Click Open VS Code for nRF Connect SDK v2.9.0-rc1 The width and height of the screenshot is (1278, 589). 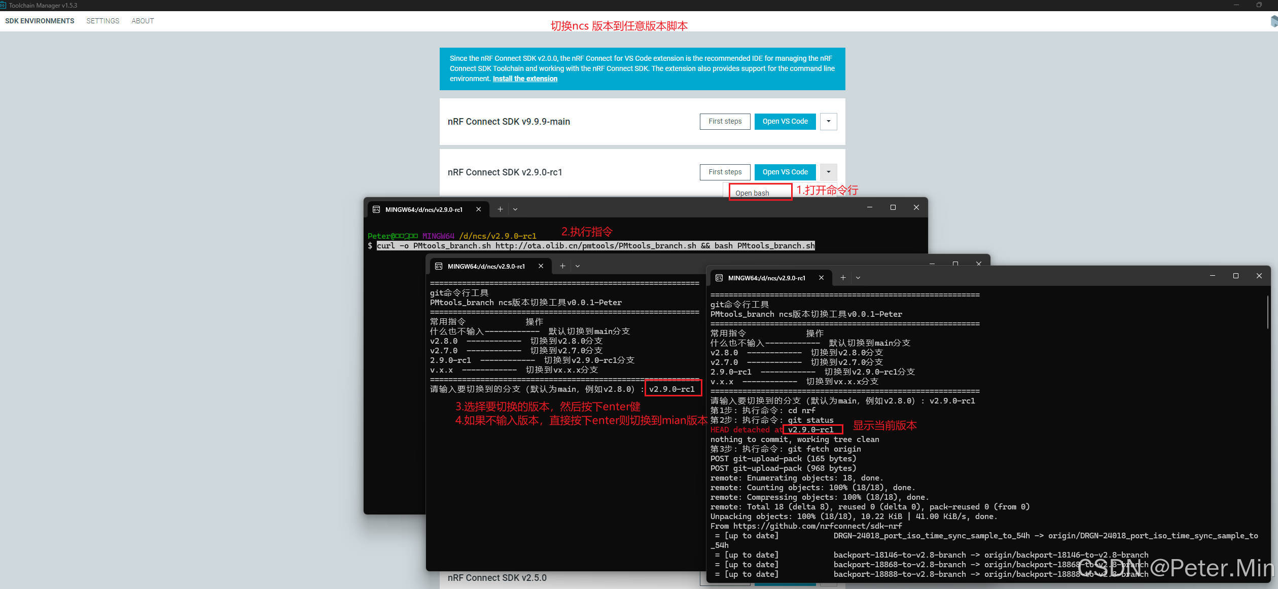[x=785, y=172]
